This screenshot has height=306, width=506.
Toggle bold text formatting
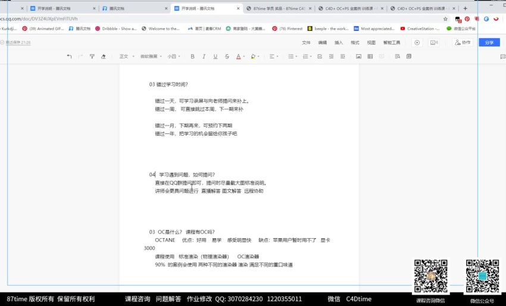click(x=192, y=57)
